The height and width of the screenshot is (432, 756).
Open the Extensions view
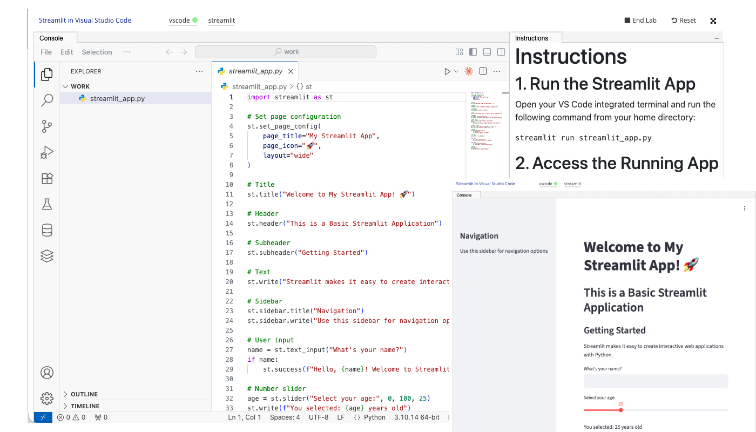[x=47, y=179]
